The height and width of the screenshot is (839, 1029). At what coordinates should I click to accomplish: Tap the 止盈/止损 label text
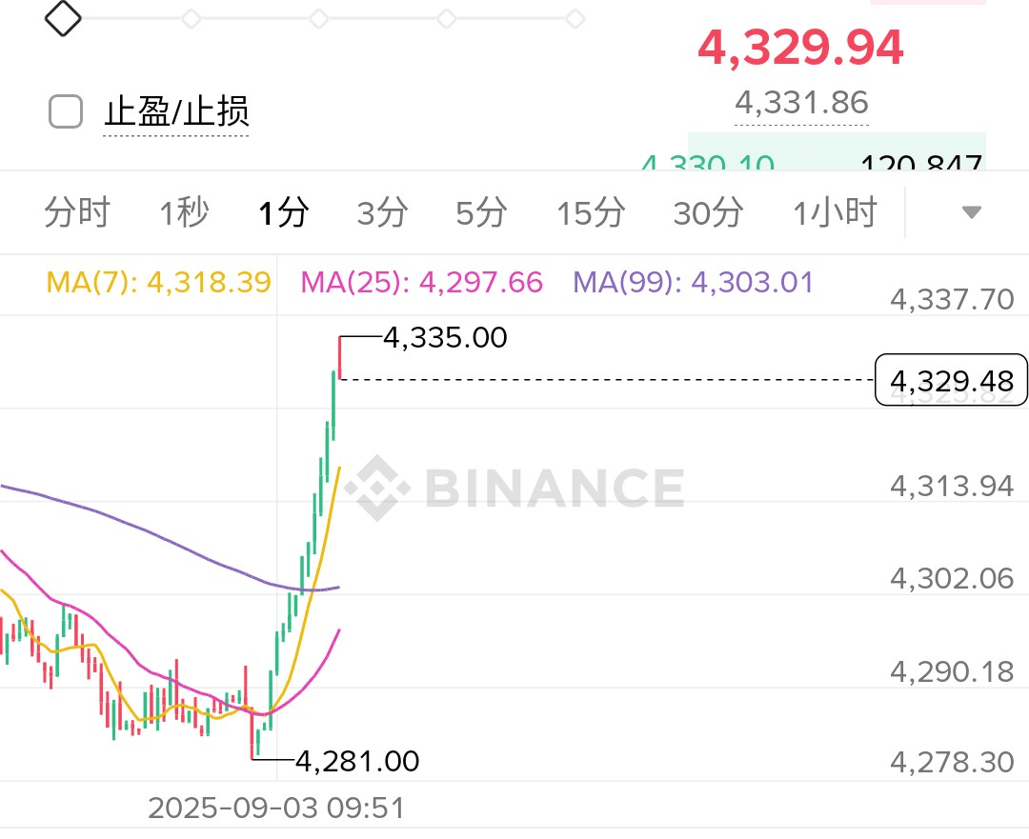point(176,112)
